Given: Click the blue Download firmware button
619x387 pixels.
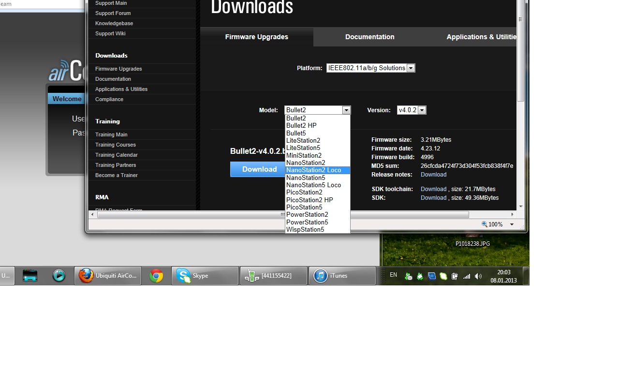Looking at the screenshot, I should click(x=258, y=169).
